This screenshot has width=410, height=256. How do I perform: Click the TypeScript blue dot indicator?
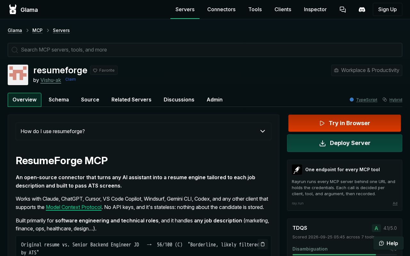pos(352,100)
